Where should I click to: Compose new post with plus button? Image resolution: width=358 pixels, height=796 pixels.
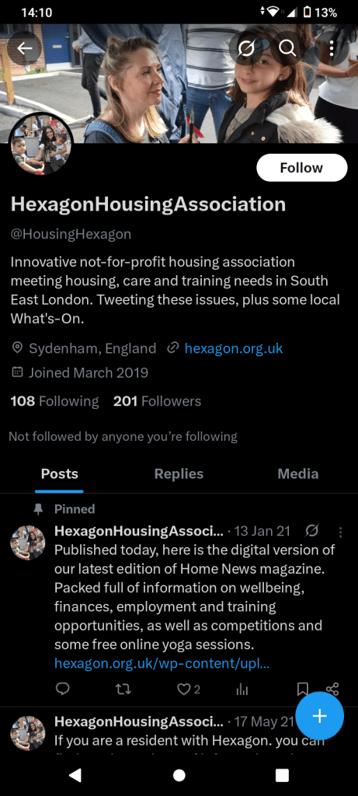point(319,716)
